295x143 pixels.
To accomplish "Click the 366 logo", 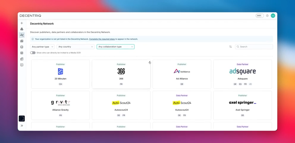I will pos(121,71).
